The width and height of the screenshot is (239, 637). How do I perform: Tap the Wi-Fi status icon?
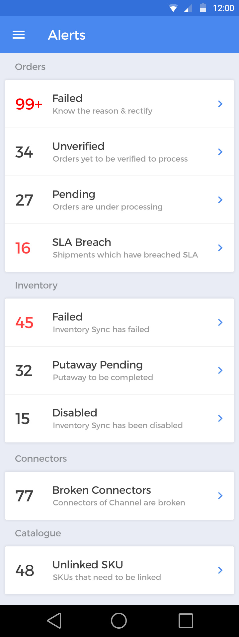point(173,8)
